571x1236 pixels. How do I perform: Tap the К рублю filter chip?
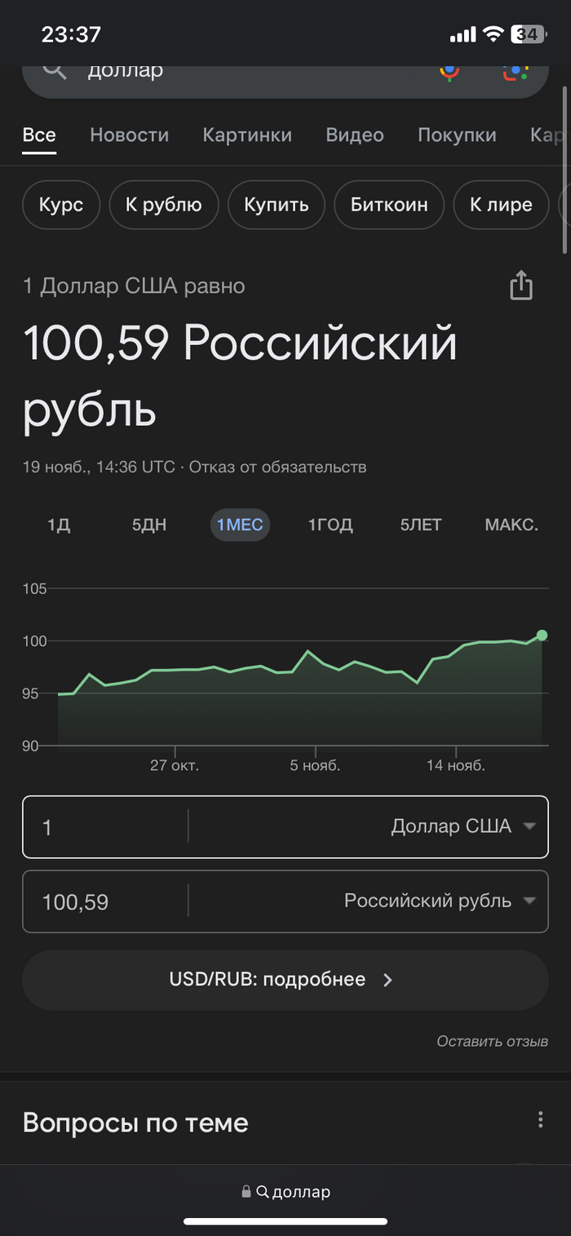pos(163,205)
